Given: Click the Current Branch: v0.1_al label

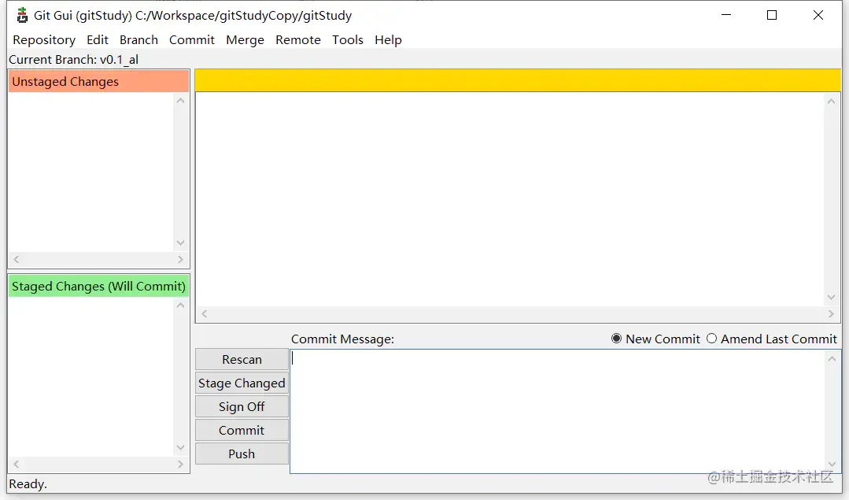Looking at the screenshot, I should click(x=74, y=60).
